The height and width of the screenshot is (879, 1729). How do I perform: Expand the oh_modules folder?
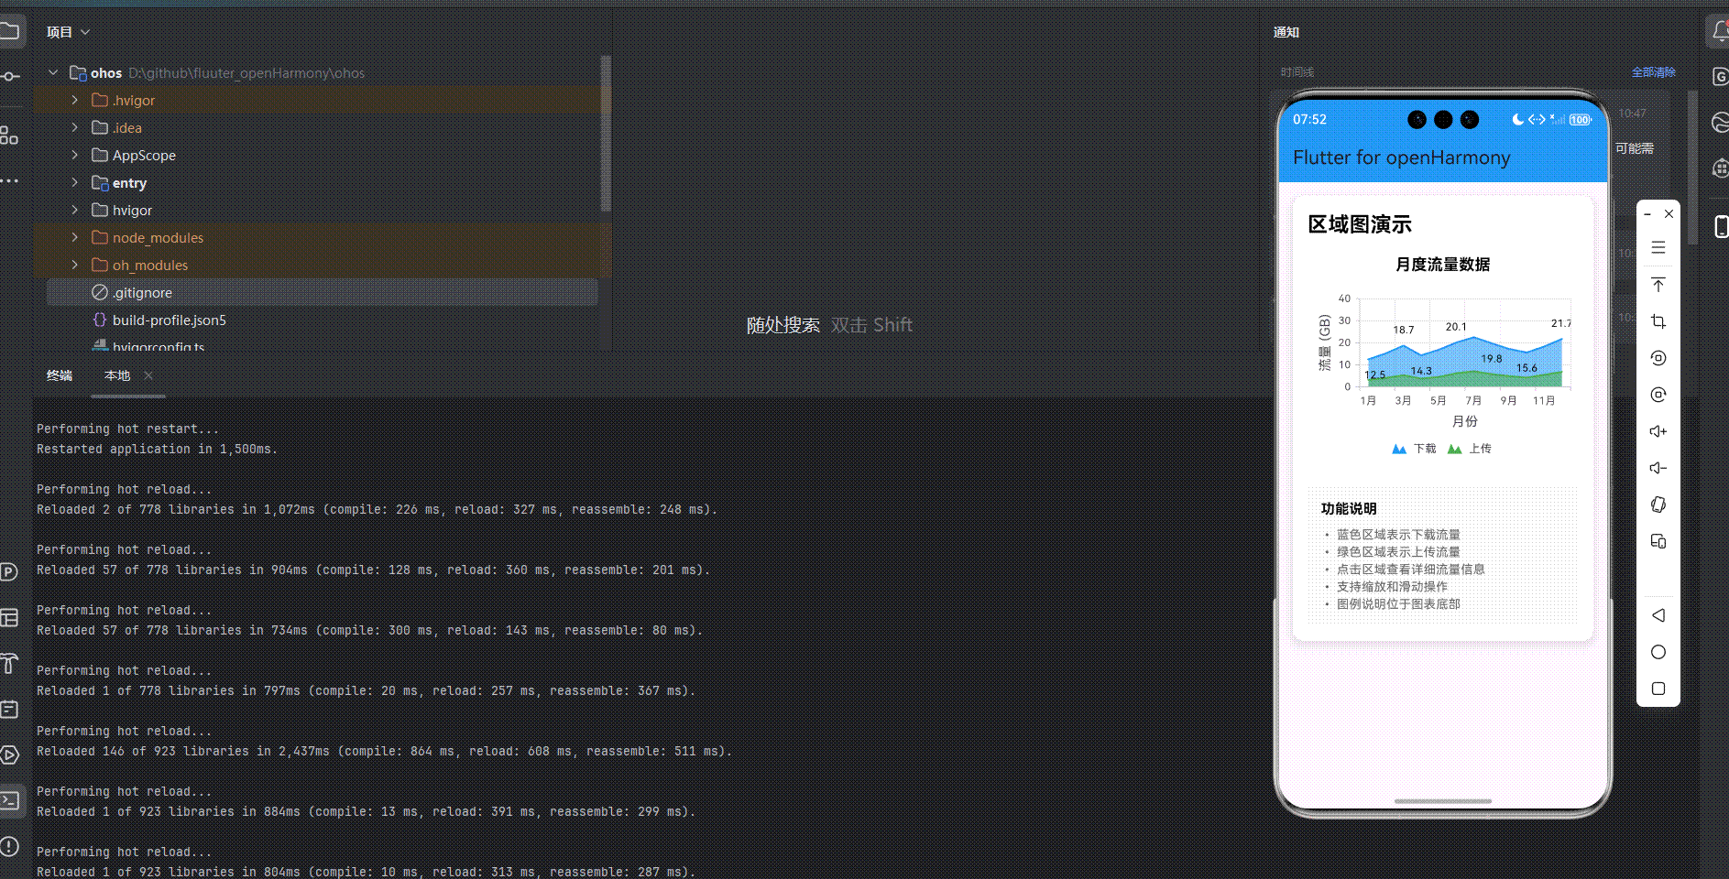coord(75,265)
